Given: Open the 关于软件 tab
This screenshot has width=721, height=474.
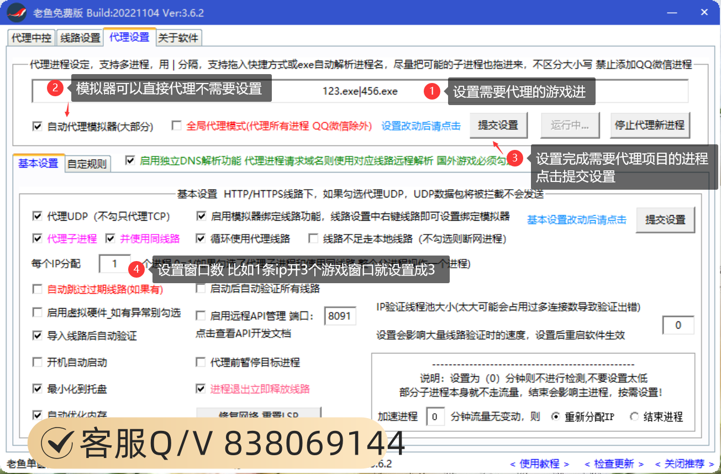Looking at the screenshot, I should coord(178,38).
